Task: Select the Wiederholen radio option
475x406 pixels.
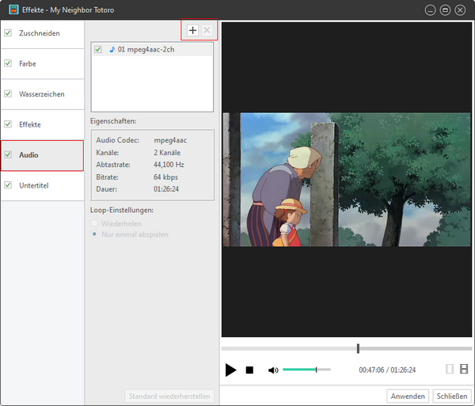Action: pyautogui.click(x=94, y=223)
